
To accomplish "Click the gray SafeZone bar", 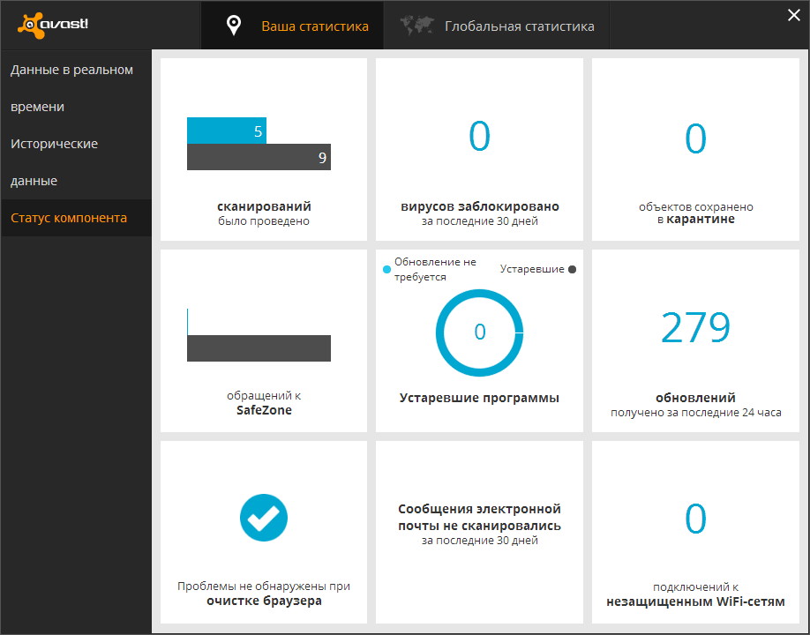I will pyautogui.click(x=259, y=348).
